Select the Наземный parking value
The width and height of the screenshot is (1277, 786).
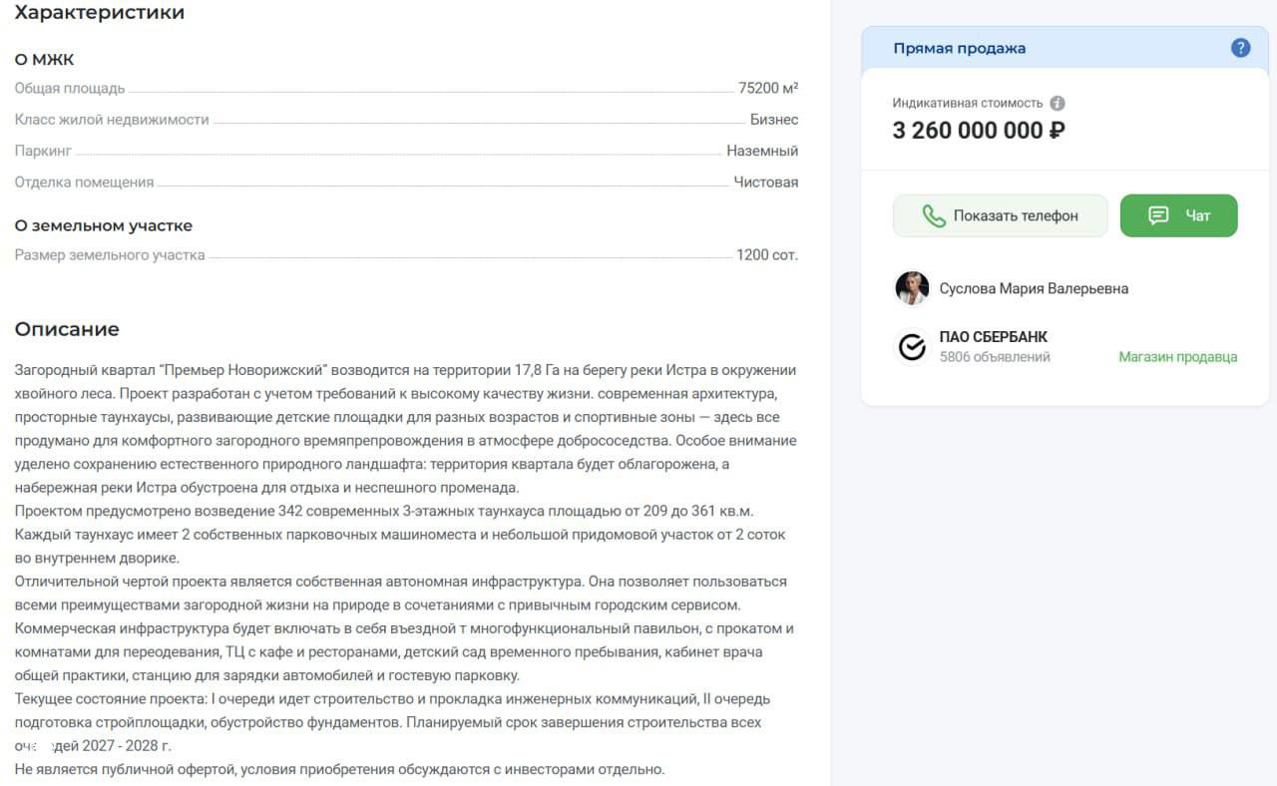coord(764,151)
